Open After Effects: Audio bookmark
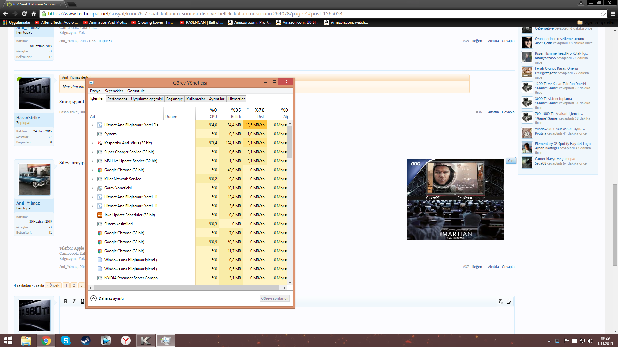 coord(56,22)
